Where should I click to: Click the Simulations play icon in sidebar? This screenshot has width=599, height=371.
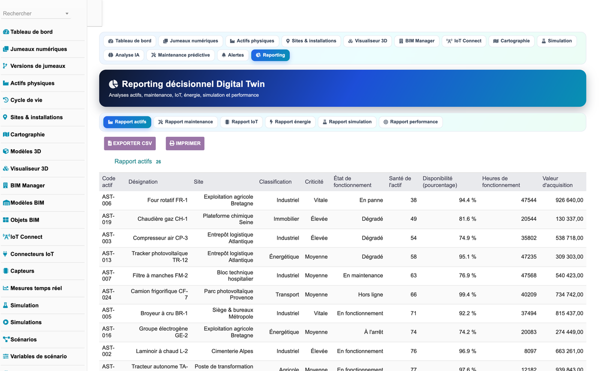pyautogui.click(x=6, y=322)
